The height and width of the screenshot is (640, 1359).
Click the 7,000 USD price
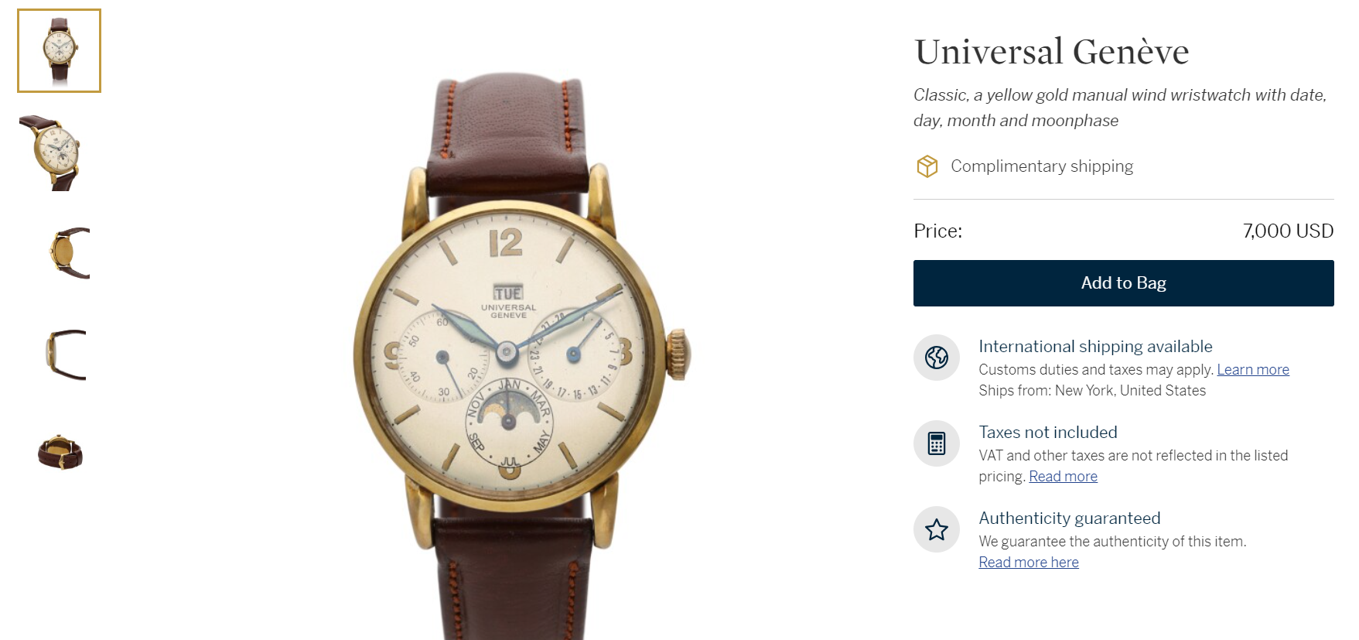click(x=1288, y=231)
